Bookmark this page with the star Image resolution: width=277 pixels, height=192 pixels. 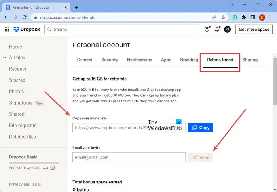pos(223,17)
